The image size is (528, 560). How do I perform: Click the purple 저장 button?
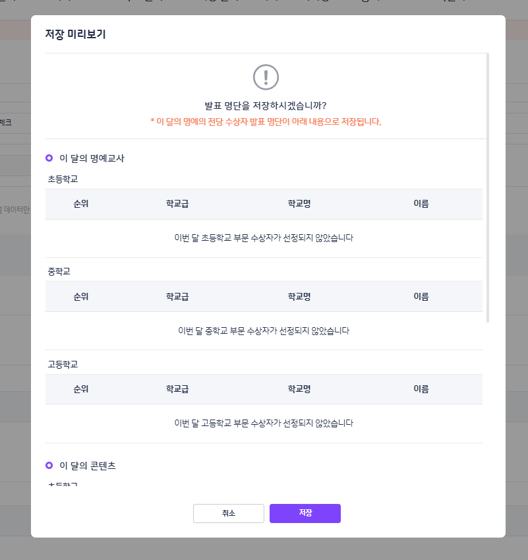pyautogui.click(x=305, y=513)
